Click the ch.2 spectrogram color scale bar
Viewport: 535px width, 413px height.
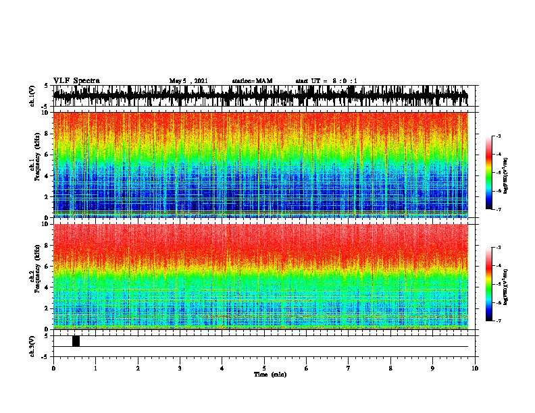pyautogui.click(x=488, y=284)
